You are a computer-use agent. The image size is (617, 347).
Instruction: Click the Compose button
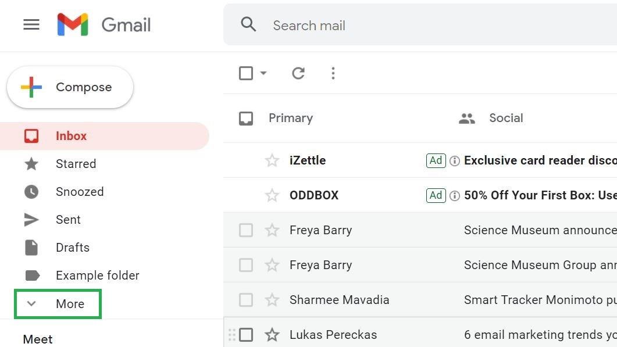(70, 87)
